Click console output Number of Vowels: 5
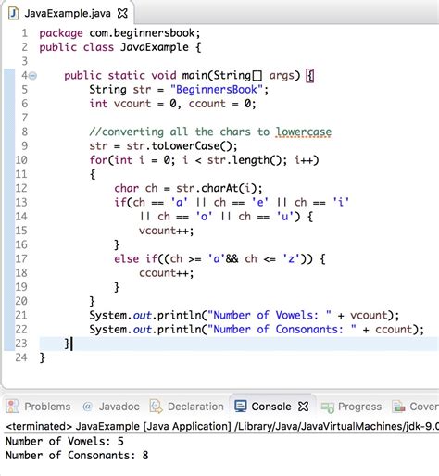 (65, 441)
